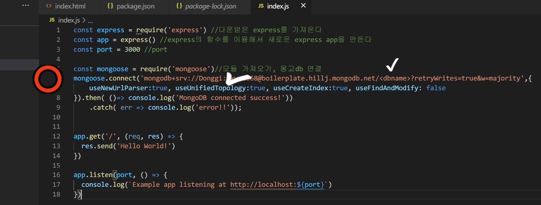Open the breadcrumb ellipsis symbol dropdown

(90, 20)
